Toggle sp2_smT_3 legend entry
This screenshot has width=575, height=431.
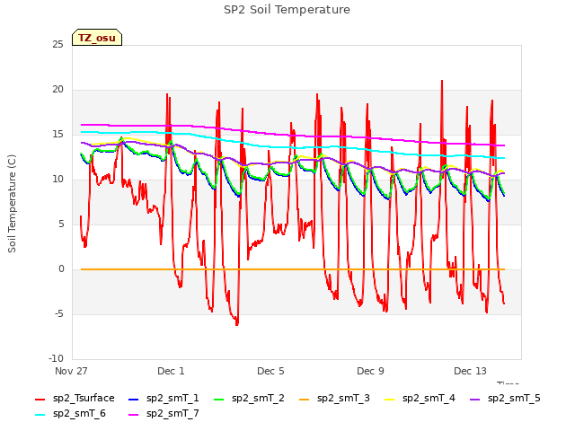[x=334, y=399]
